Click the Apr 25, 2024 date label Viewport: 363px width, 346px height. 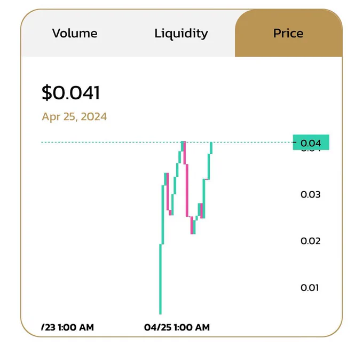pos(74,116)
